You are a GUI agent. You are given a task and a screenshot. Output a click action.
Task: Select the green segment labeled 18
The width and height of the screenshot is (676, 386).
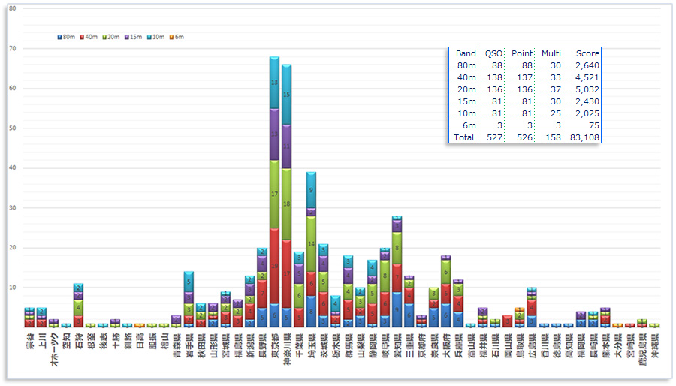pyautogui.click(x=286, y=203)
